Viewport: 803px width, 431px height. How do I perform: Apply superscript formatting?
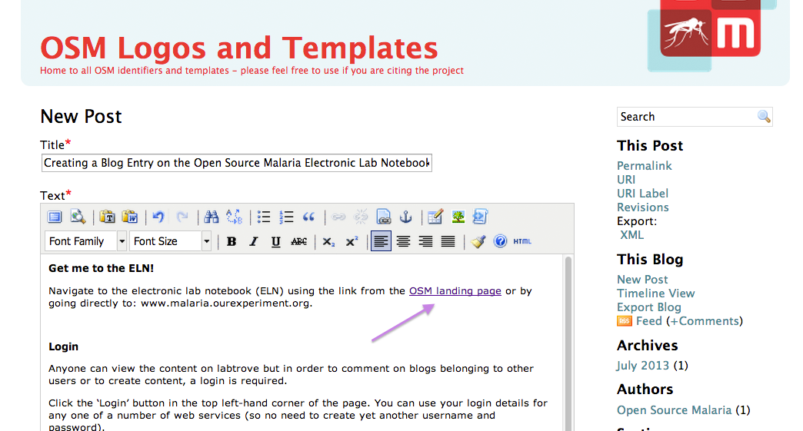click(x=352, y=241)
